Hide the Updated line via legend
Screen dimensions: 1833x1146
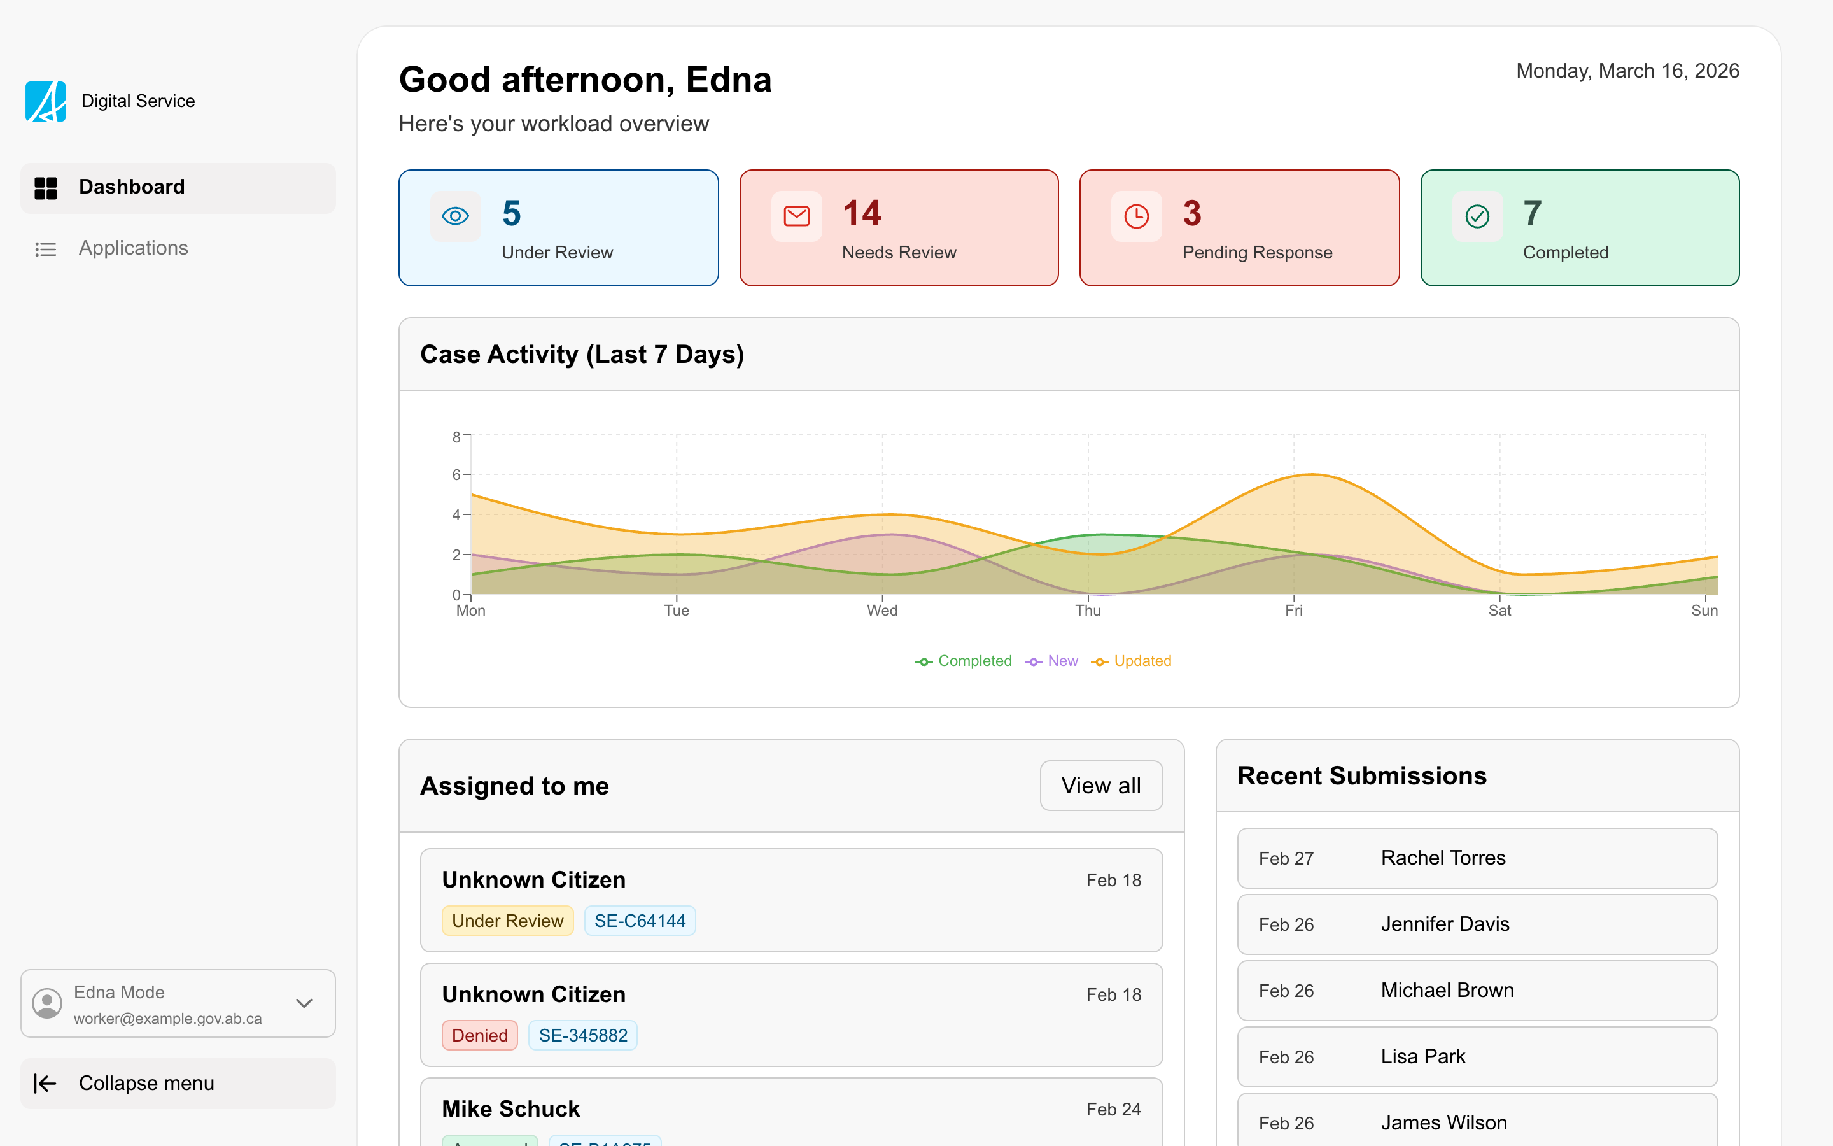pyautogui.click(x=1131, y=661)
